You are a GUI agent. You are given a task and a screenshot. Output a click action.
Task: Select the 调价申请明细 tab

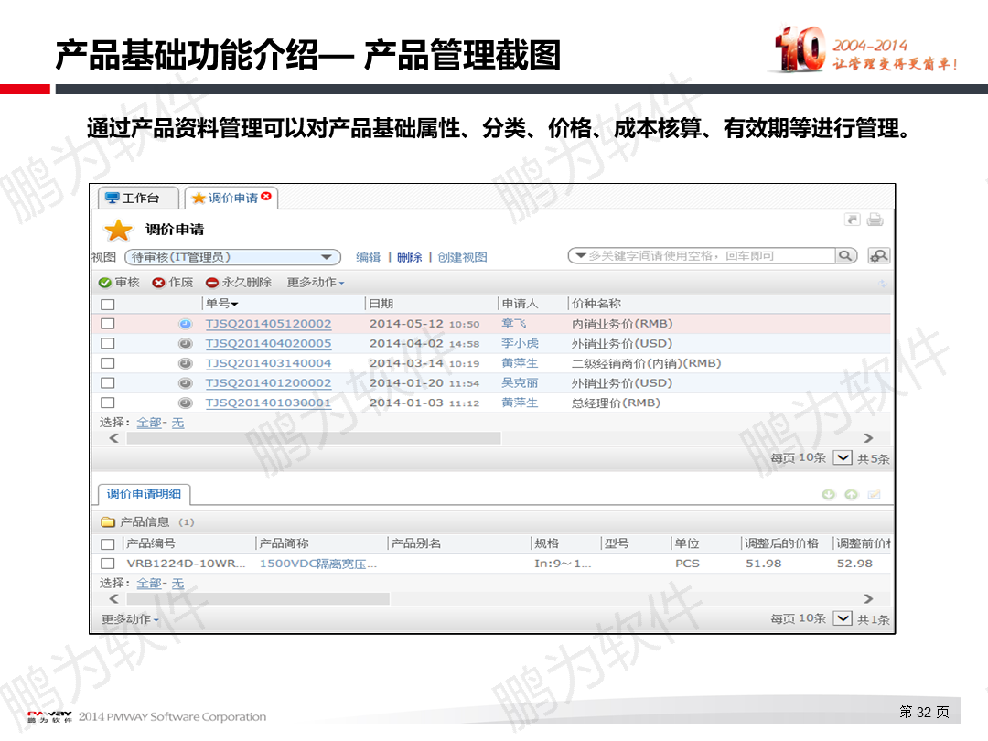click(x=145, y=494)
